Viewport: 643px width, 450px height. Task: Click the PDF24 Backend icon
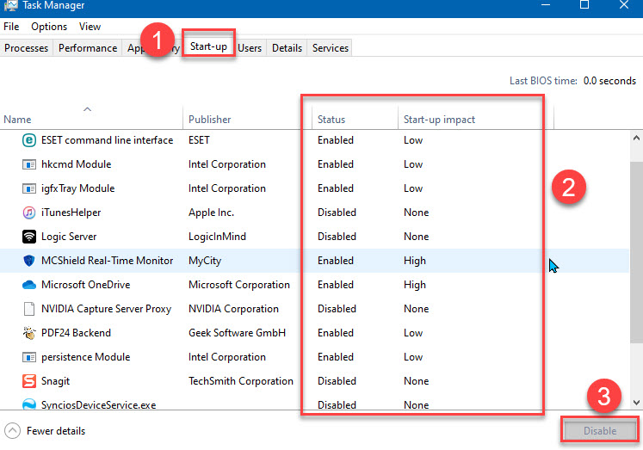click(28, 333)
